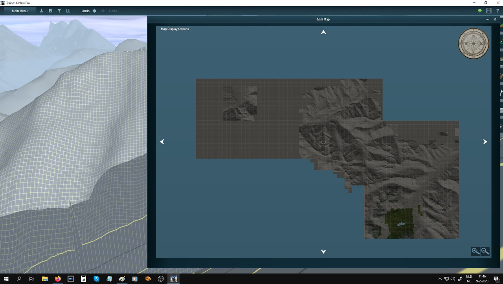Open Windows notification center
The height and width of the screenshot is (284, 503).
[x=496, y=279]
